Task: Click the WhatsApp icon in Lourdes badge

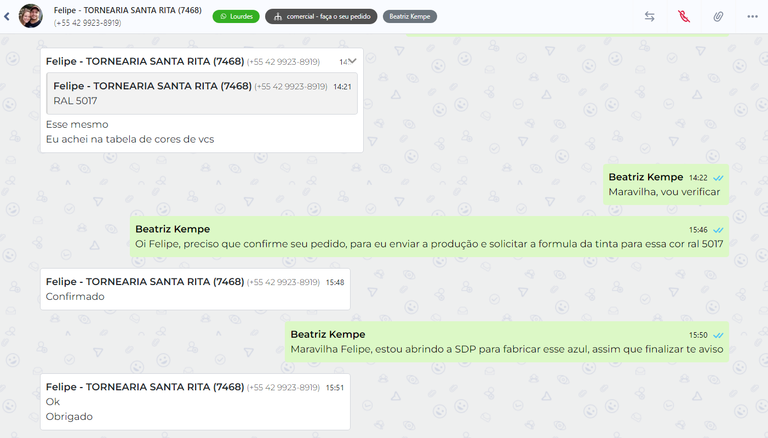Action: [223, 16]
